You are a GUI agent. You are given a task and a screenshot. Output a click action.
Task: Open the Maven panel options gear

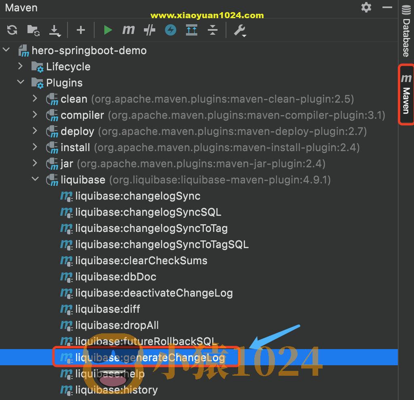tap(366, 7)
